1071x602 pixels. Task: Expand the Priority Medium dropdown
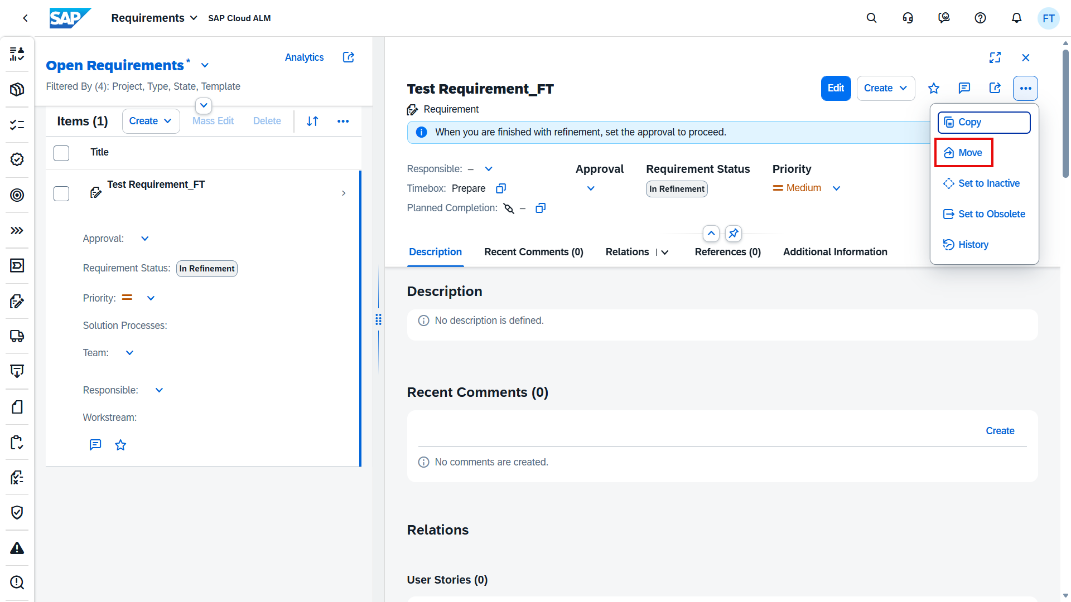[x=836, y=188]
